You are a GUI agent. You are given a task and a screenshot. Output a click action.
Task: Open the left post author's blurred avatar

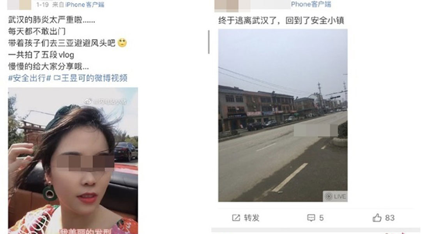[x=19, y=5]
